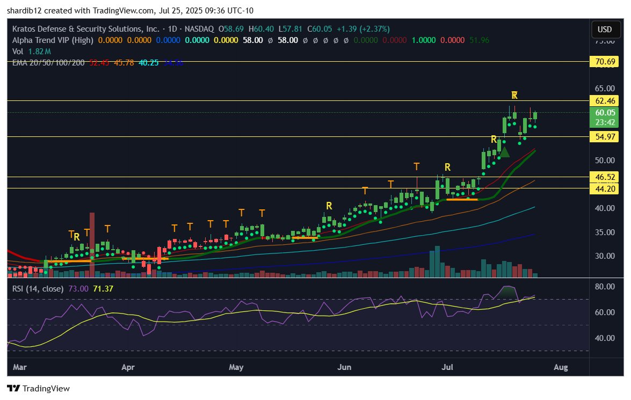
Task: Click the 60.00 RSI axis label
Action: (x=605, y=312)
